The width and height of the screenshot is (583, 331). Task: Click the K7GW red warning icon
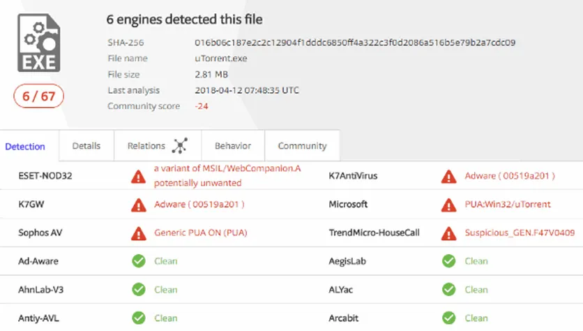138,205
